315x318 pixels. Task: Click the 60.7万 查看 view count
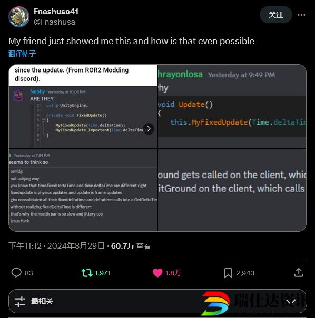coord(131,246)
